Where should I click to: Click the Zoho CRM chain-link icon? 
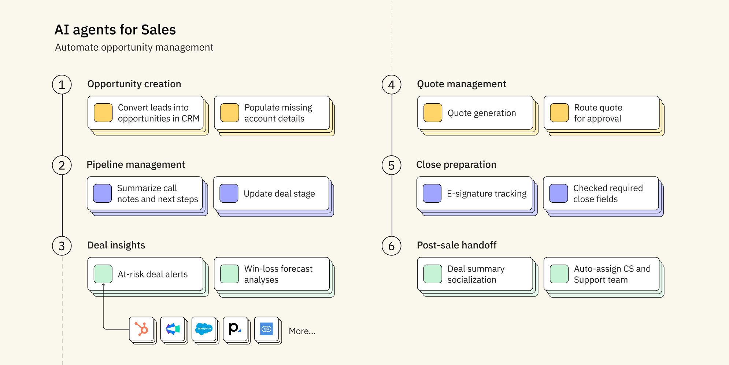266,329
